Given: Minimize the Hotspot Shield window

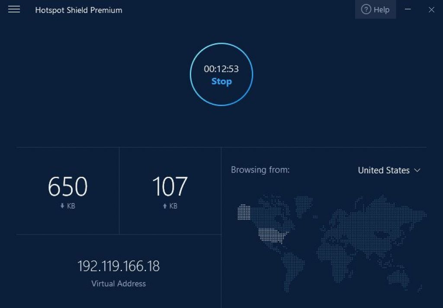Looking at the screenshot, I should point(408,10).
